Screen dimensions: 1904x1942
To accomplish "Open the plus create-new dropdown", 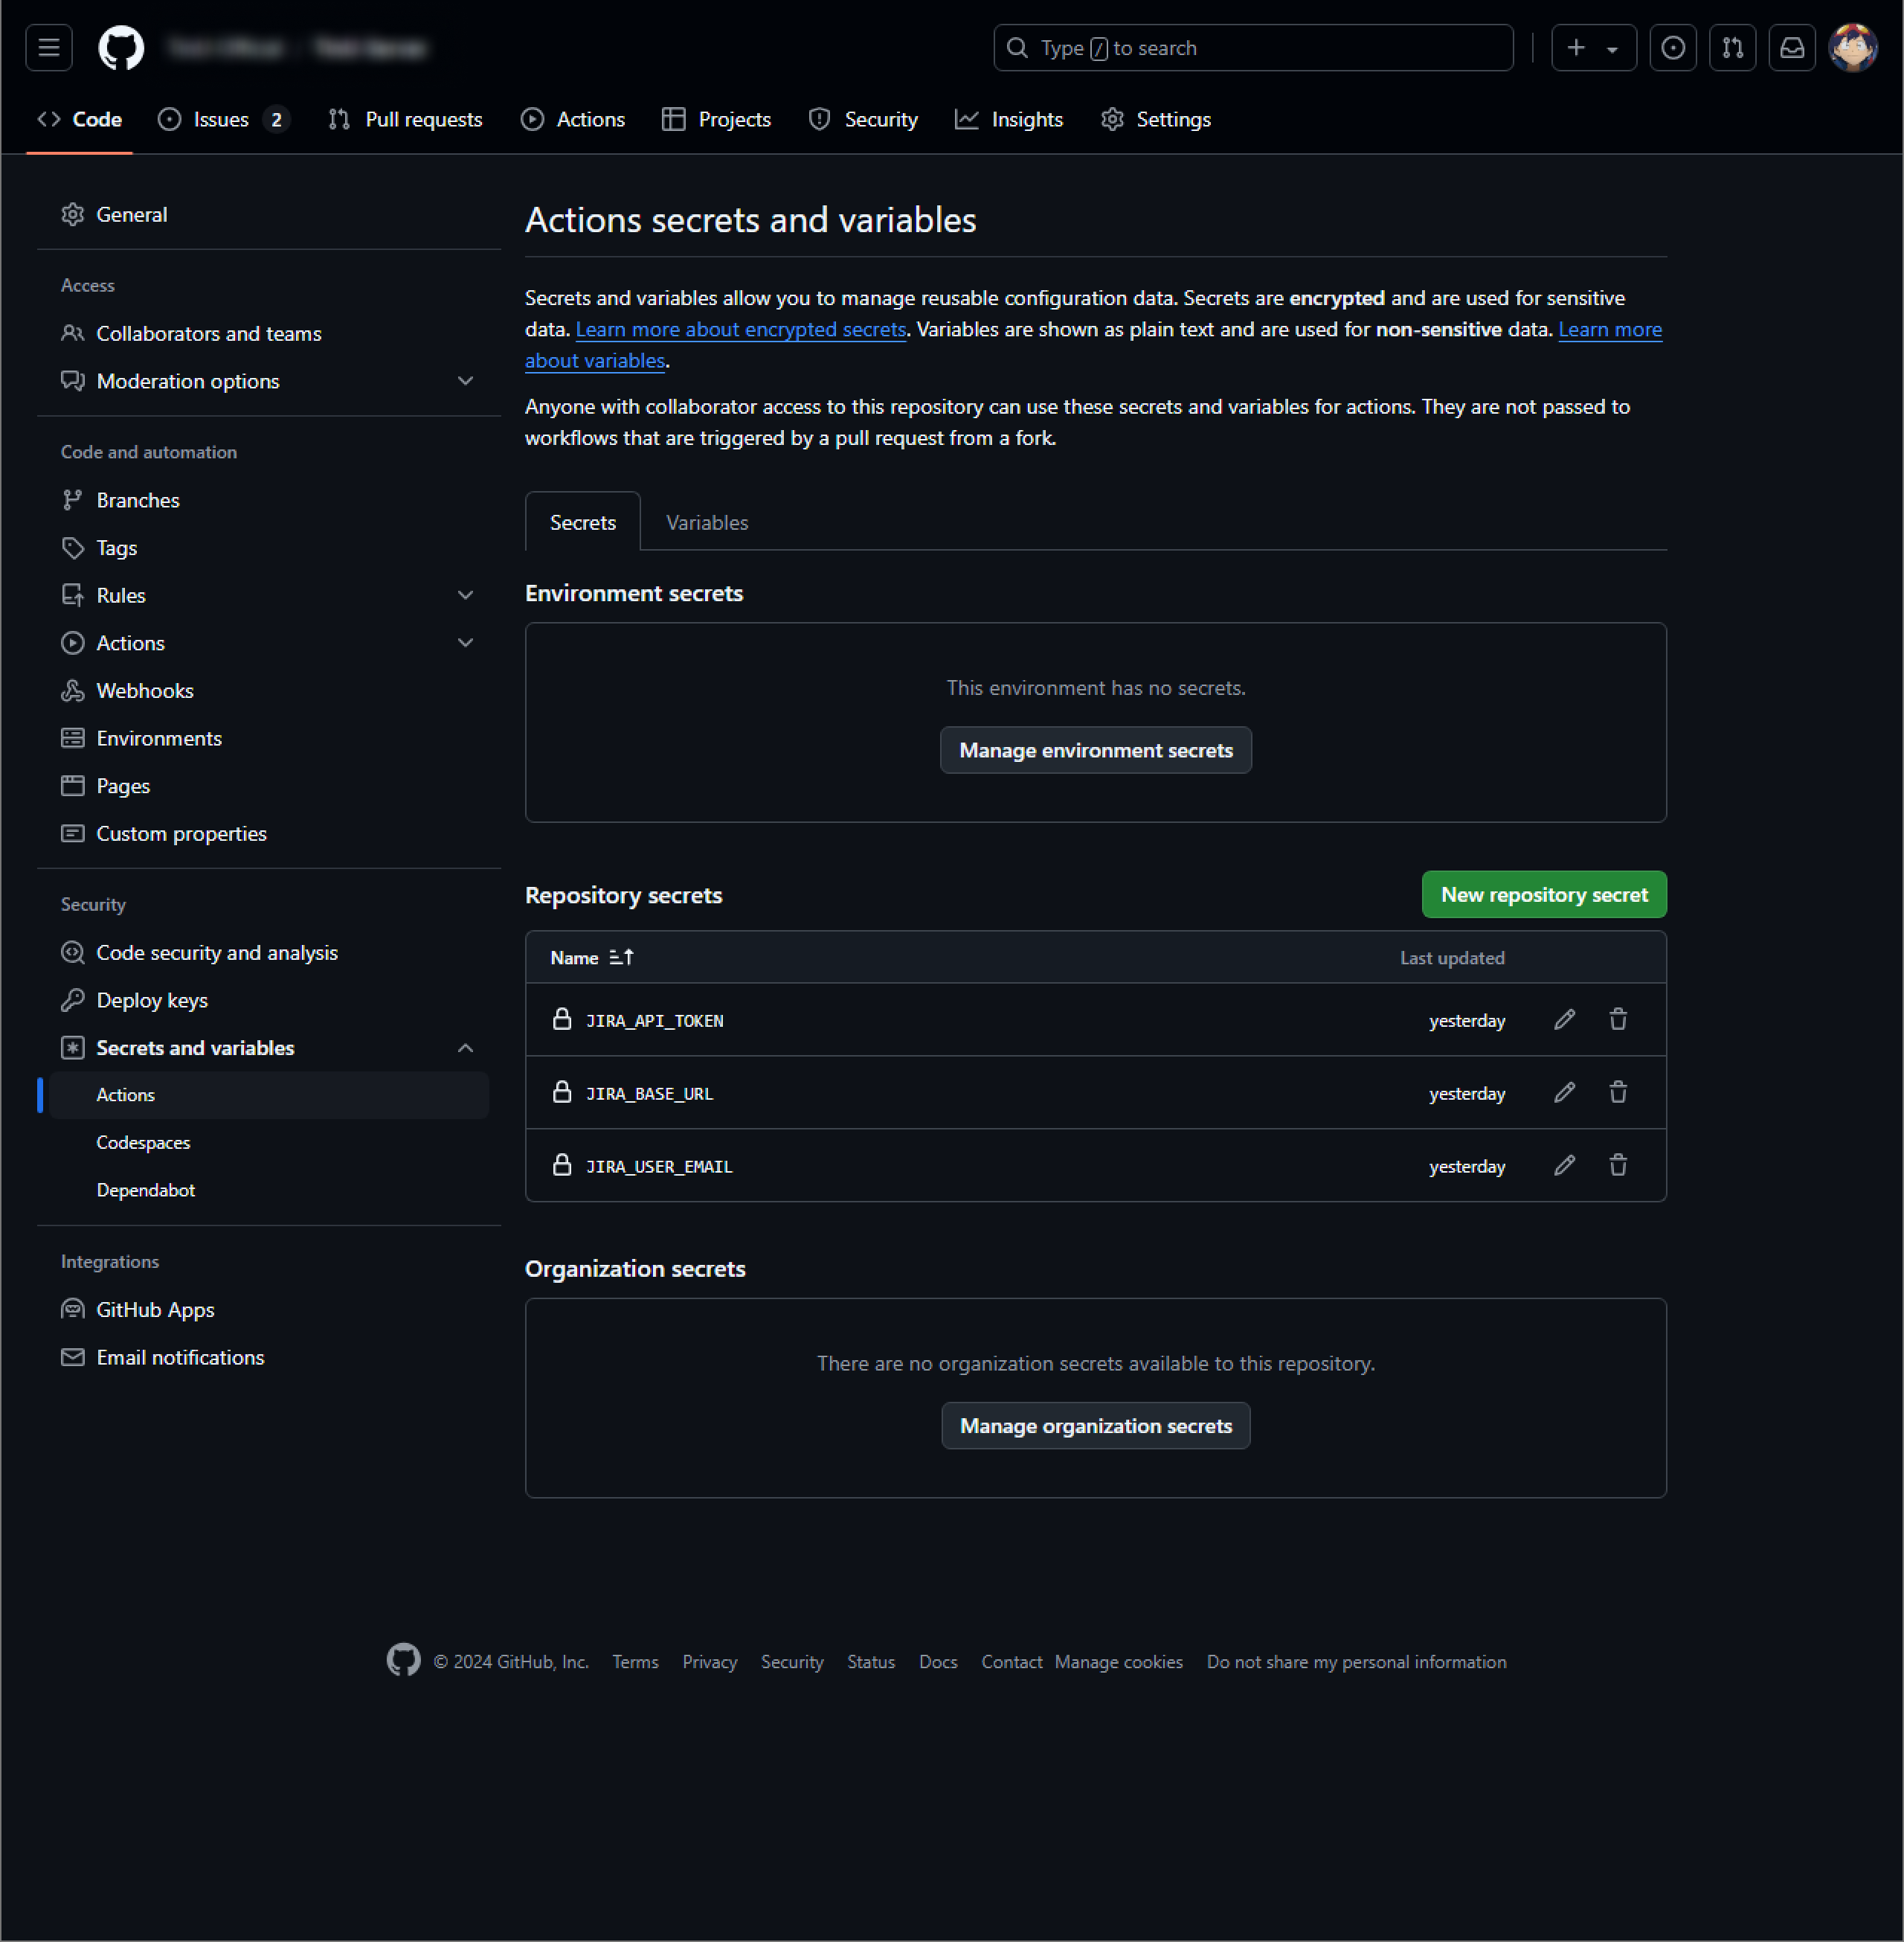I will (1593, 48).
